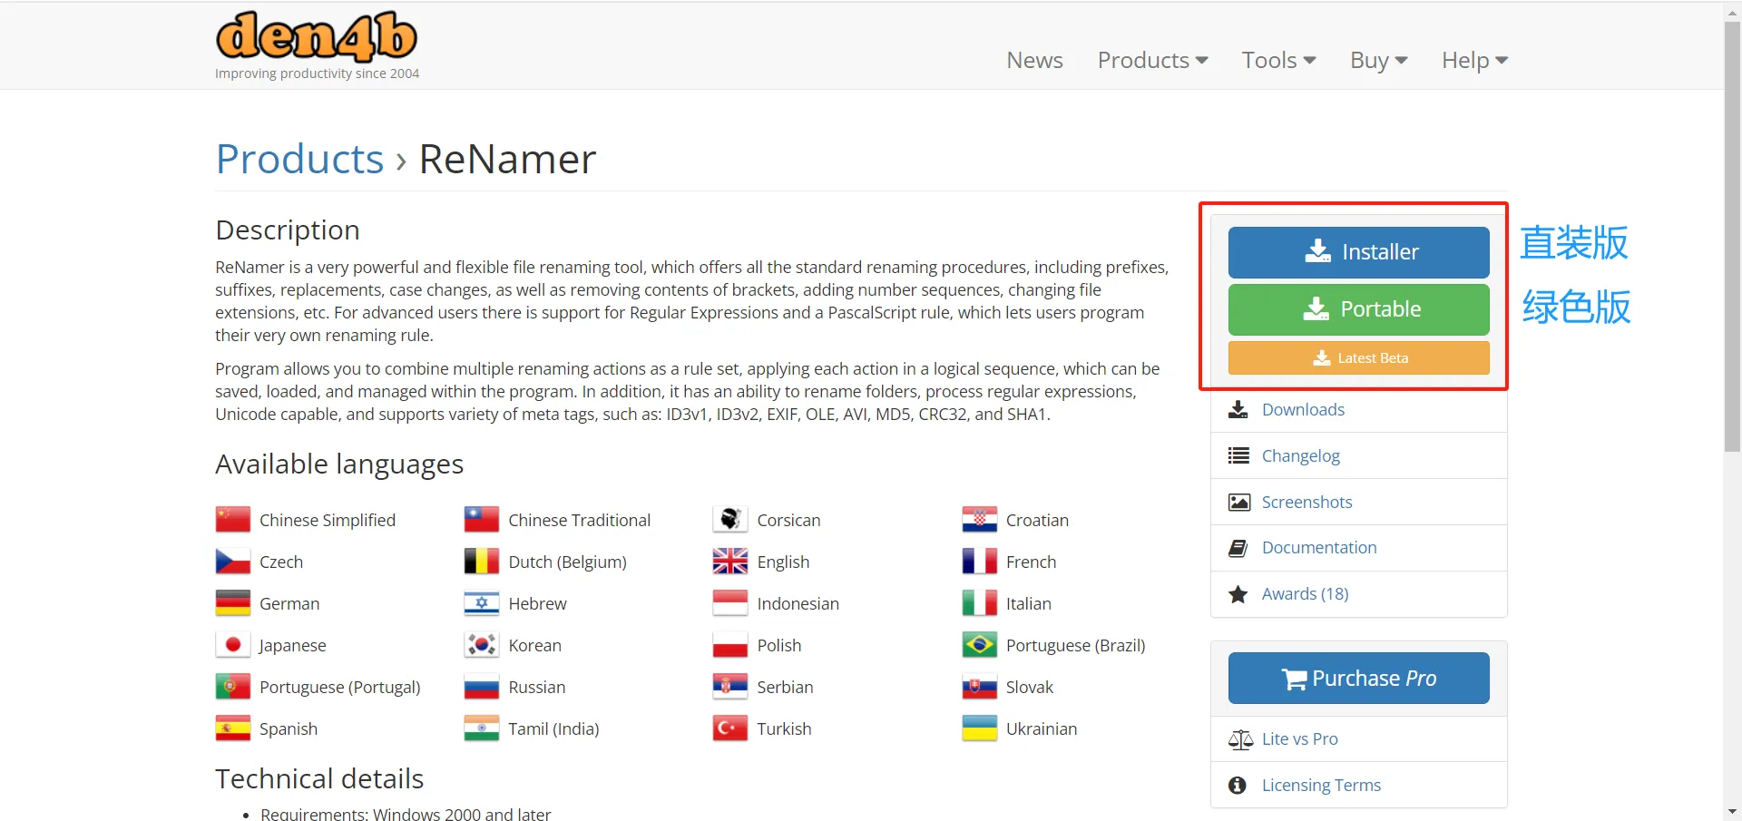Select the 'Available languages' heading
This screenshot has width=1742, height=821.
339,464
